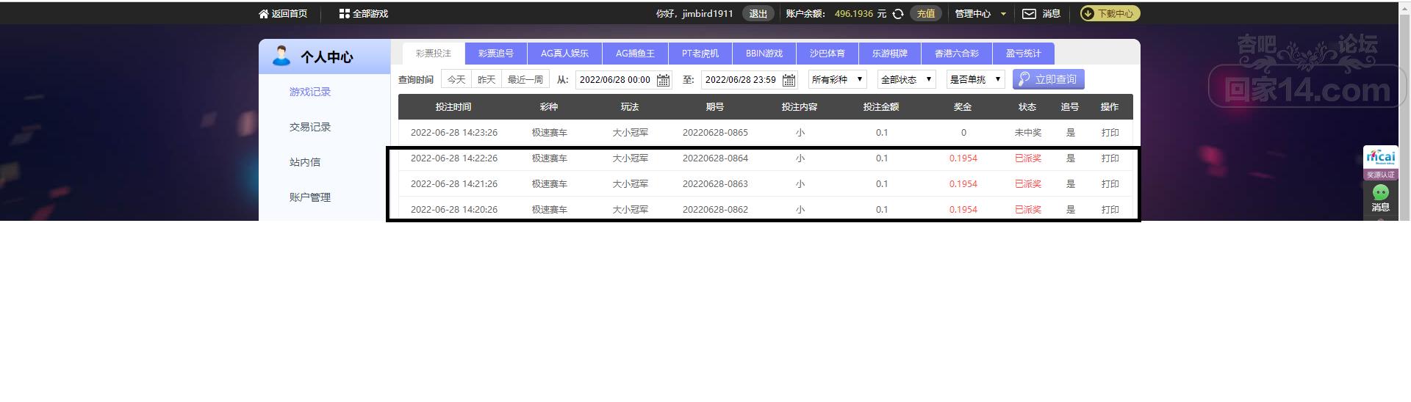
Task: Open 账户管理 in the sidebar
Action: click(x=310, y=197)
